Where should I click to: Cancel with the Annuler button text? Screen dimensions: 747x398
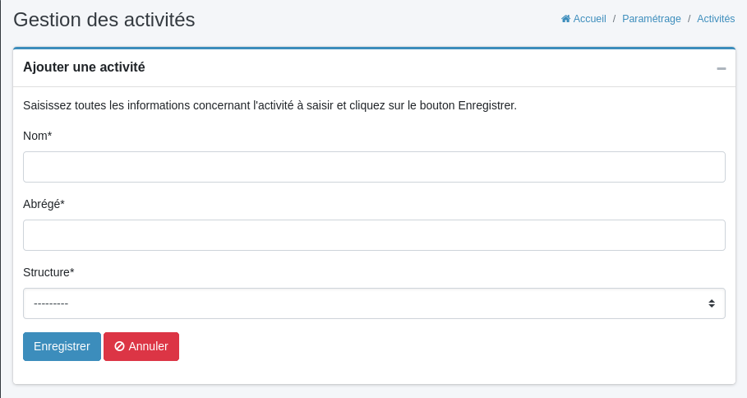click(149, 346)
